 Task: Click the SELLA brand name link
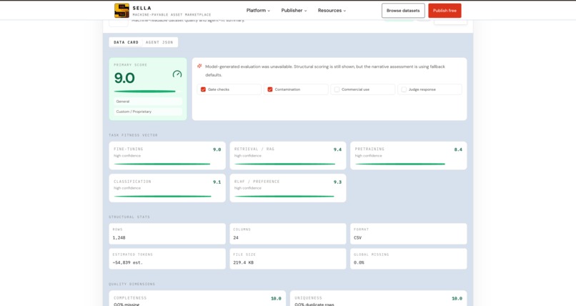tap(141, 8)
